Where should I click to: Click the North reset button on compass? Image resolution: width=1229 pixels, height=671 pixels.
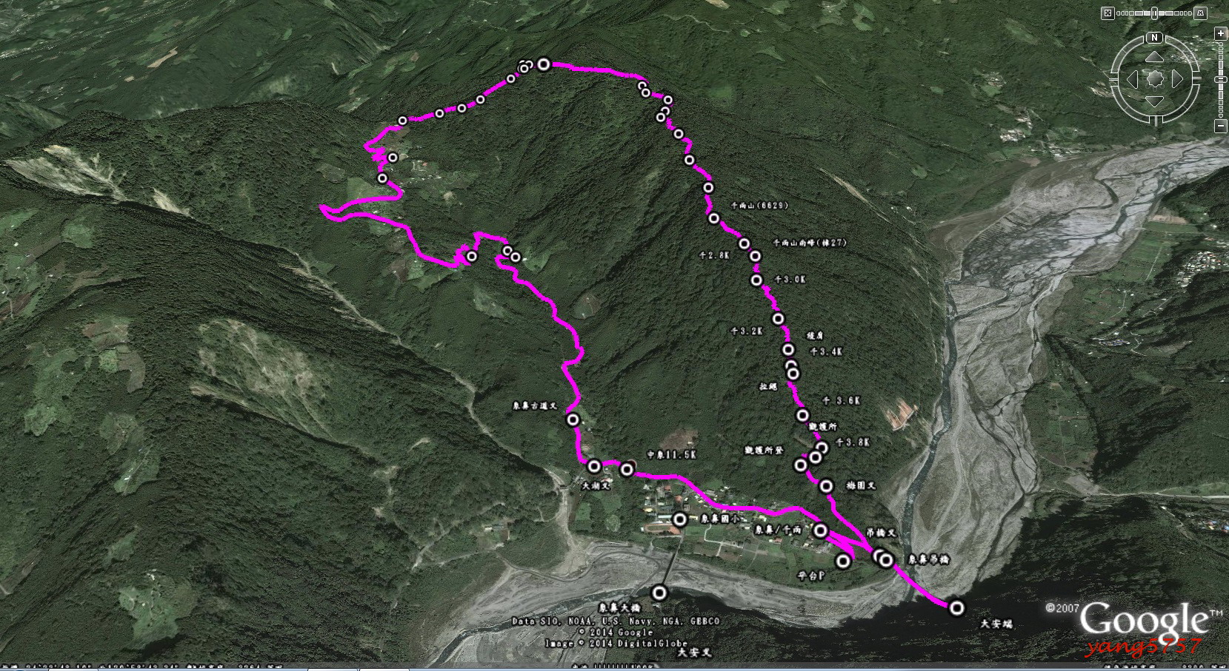pos(1154,38)
